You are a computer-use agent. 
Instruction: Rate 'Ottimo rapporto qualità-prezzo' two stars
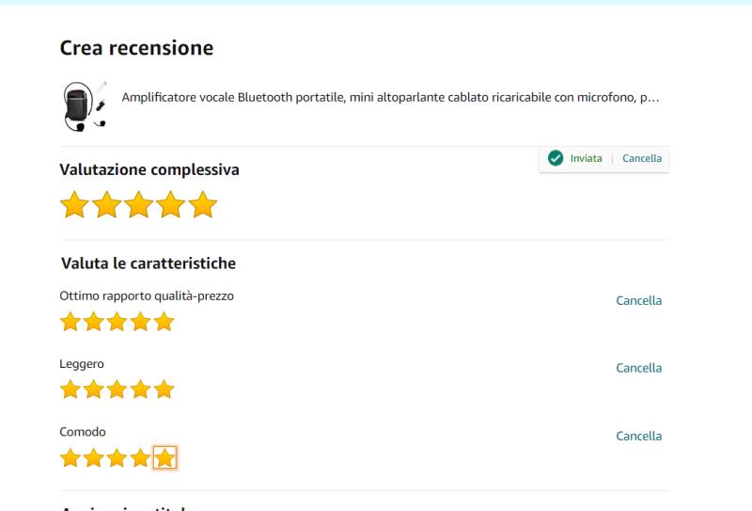(94, 323)
